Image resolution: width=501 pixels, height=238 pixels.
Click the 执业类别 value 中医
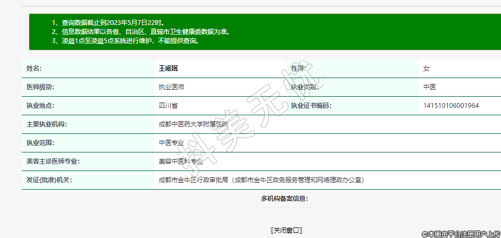[x=429, y=87]
